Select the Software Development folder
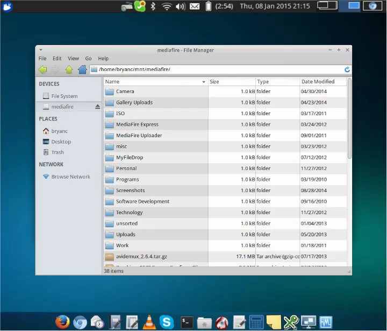The image size is (387, 331). (x=142, y=201)
